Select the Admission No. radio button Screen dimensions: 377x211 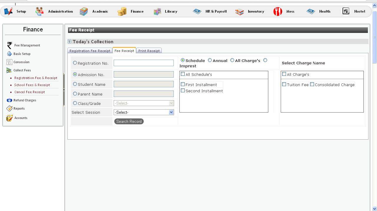pyautogui.click(x=75, y=74)
